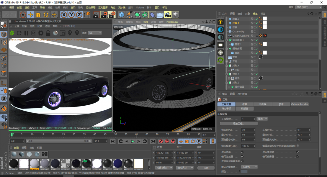Uncheck the 使用表达式 checkbox
This screenshot has width=327, height=177.
pyautogui.click(x=298, y=152)
